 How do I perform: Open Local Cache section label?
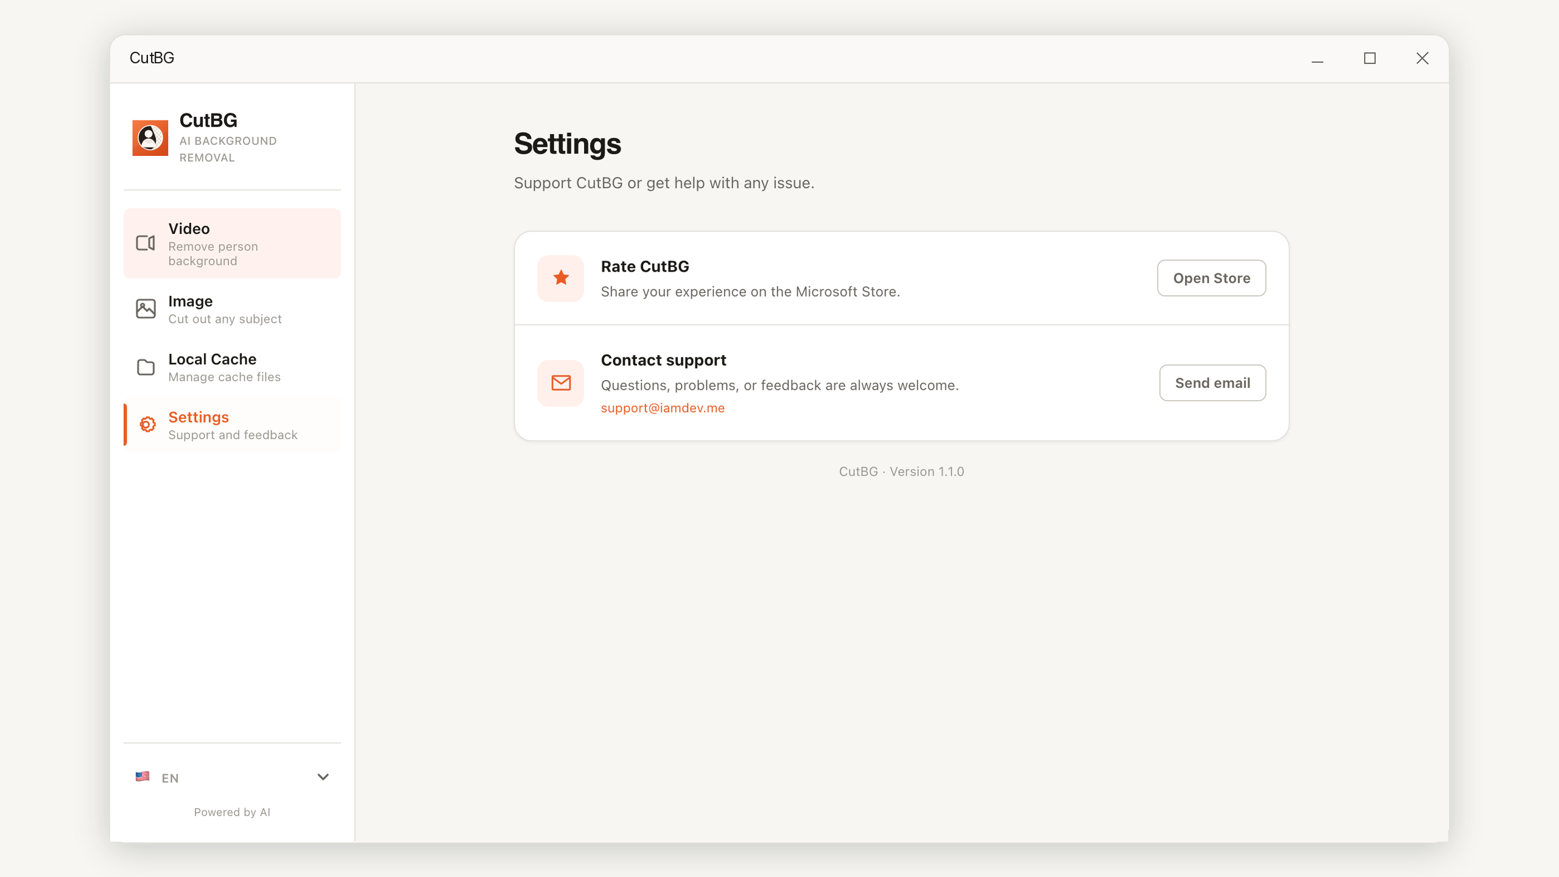coord(212,359)
